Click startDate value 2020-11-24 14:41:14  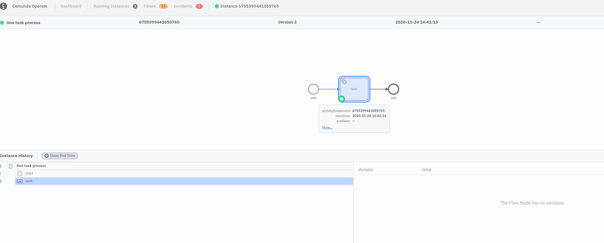coord(369,116)
